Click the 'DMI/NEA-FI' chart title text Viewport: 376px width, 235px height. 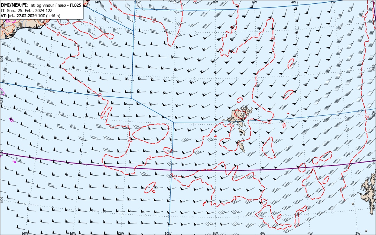(14, 5)
